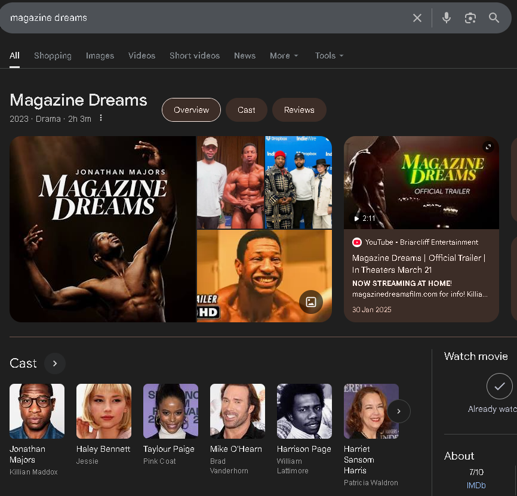Click the Magazine Dreams title heading
The image size is (517, 496).
78,100
